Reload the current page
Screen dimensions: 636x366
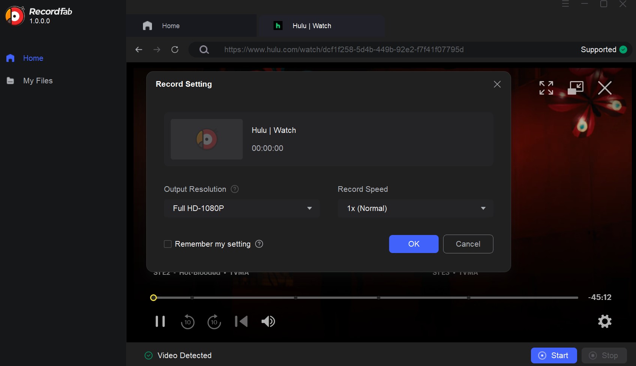tap(175, 50)
